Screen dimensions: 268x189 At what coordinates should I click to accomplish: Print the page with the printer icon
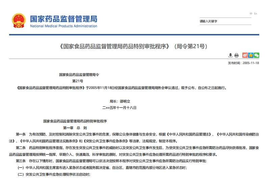click(237, 55)
